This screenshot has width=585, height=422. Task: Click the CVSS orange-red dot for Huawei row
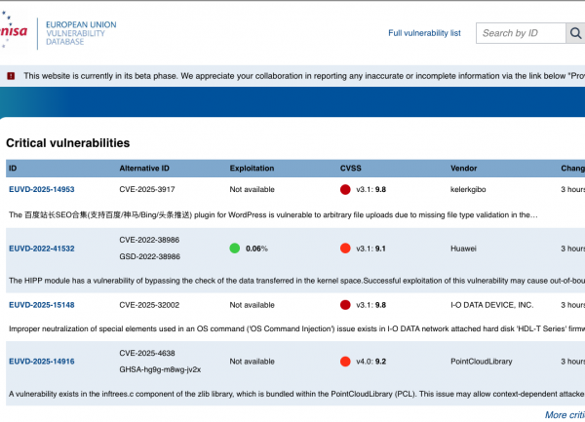point(345,249)
